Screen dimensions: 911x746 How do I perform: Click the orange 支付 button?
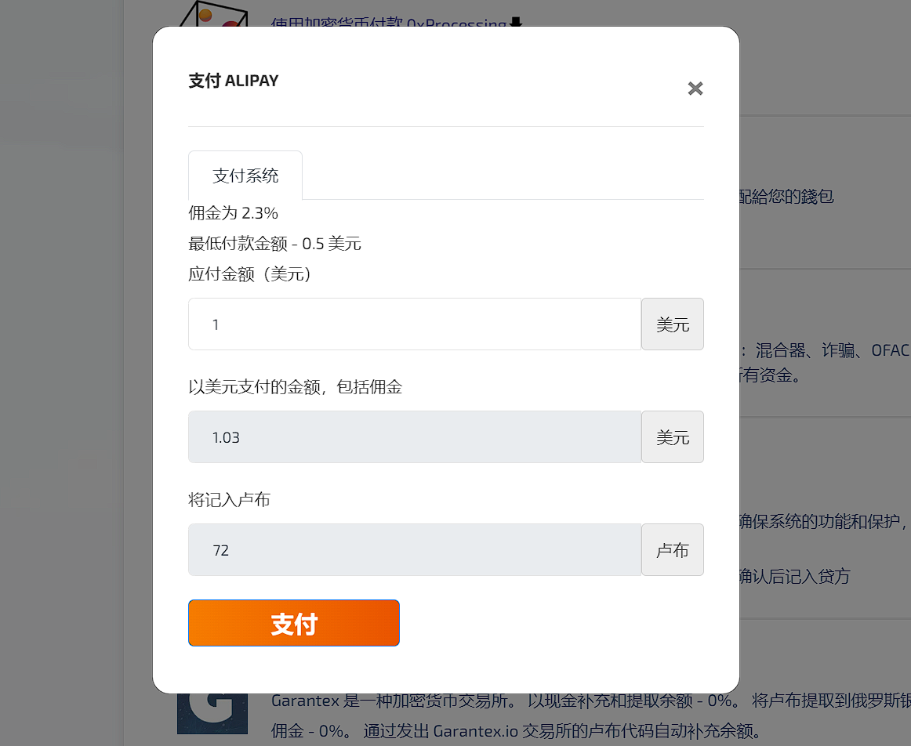[x=294, y=623]
